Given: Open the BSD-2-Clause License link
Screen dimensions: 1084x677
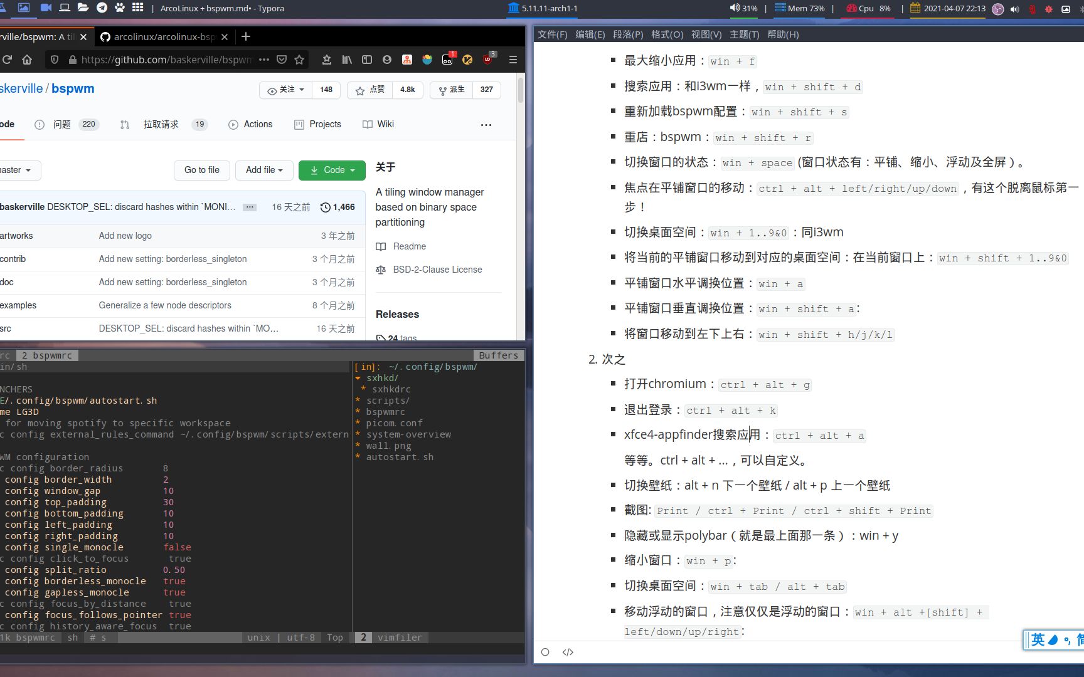Looking at the screenshot, I should (437, 270).
